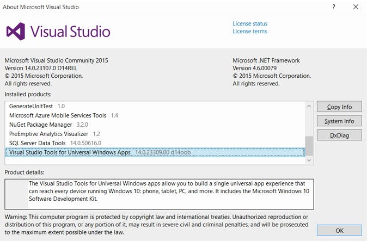Click the Visual Studio logo icon
367x241 pixels.
(16, 31)
